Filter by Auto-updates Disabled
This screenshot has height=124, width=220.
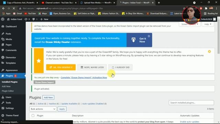pos(94,104)
